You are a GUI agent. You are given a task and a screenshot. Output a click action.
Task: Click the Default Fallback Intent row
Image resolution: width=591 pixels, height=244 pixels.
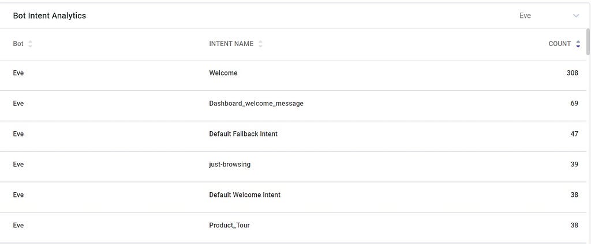(x=243, y=134)
